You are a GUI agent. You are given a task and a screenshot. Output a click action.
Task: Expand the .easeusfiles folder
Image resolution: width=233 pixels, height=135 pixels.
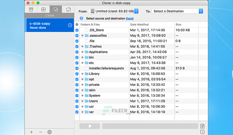point(82,35)
